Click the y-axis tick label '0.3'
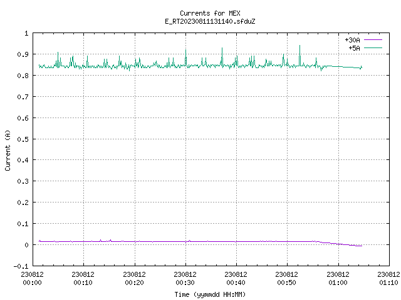Image resolution: width=401 pixels, height=300 pixels. pyautogui.click(x=23, y=181)
